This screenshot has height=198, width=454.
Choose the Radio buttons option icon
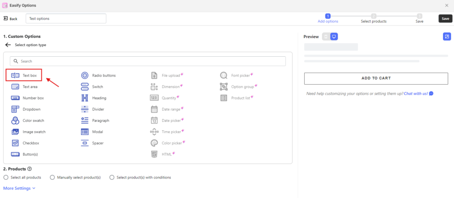pos(85,75)
